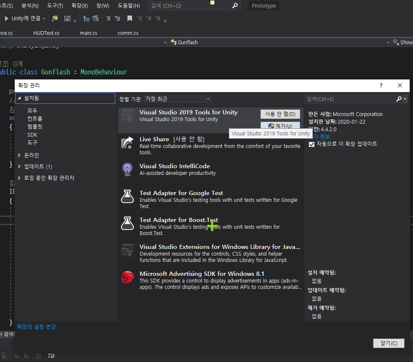The width and height of the screenshot is (413, 362).
Task: Open the bookmark toolbar overflow dropdown
Action: click(x=165, y=21)
